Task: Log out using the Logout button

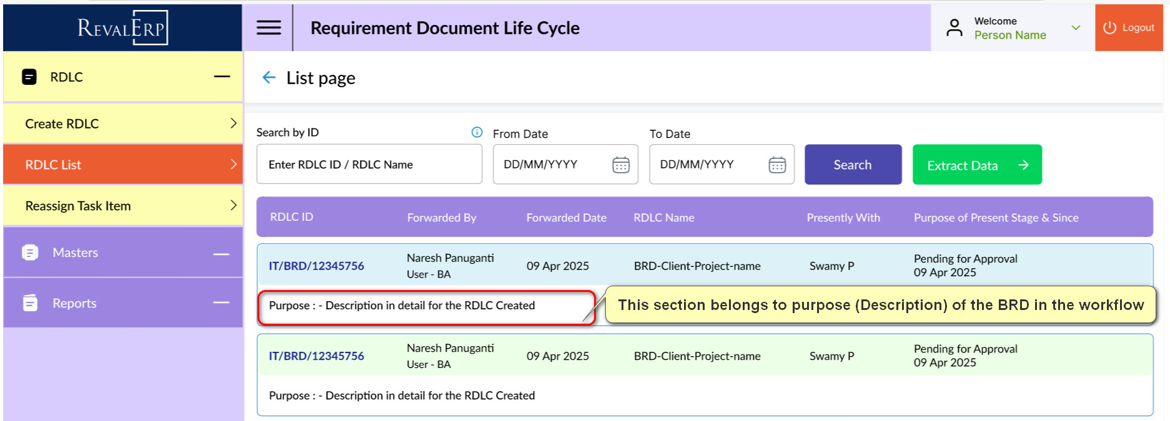Action: tap(1128, 28)
